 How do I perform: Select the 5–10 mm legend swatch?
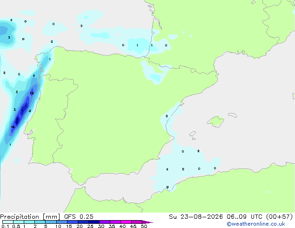[51, 222]
